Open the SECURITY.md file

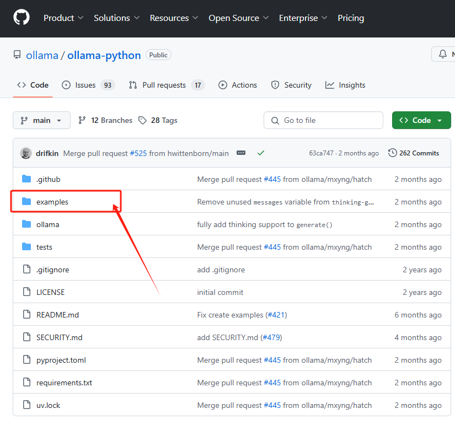59,338
